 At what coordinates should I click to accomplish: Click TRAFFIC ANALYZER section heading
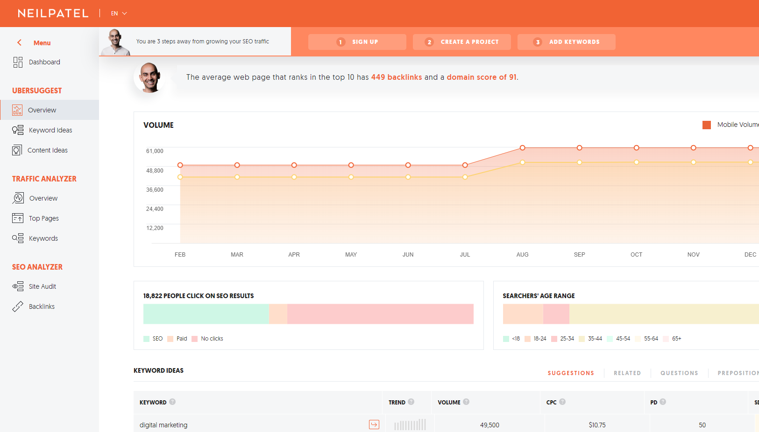(x=44, y=179)
